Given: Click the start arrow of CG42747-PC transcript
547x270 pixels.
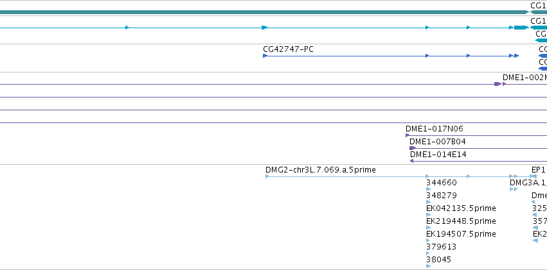Looking at the screenshot, I should point(265,56).
